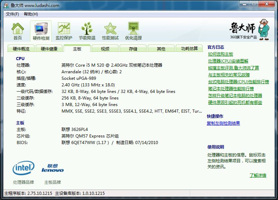Click the 官方日志 heading
Viewport: 278px width, 200px height.
[x=216, y=47]
